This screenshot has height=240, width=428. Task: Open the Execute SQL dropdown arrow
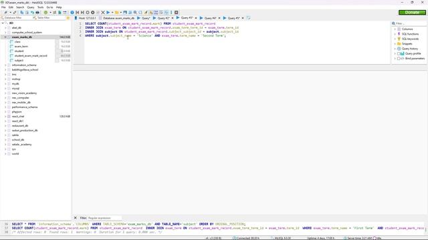112,13
